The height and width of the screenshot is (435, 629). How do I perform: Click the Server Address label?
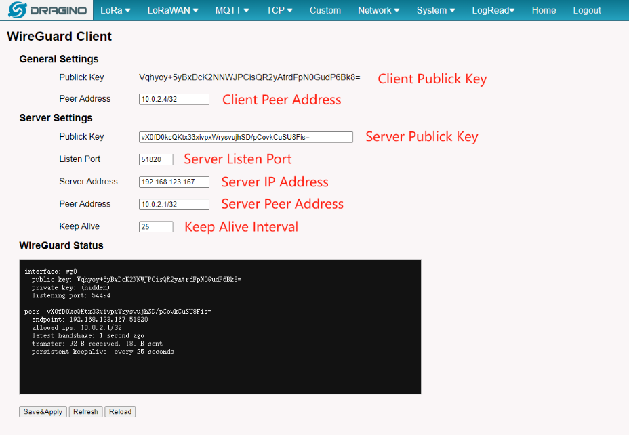click(x=88, y=181)
